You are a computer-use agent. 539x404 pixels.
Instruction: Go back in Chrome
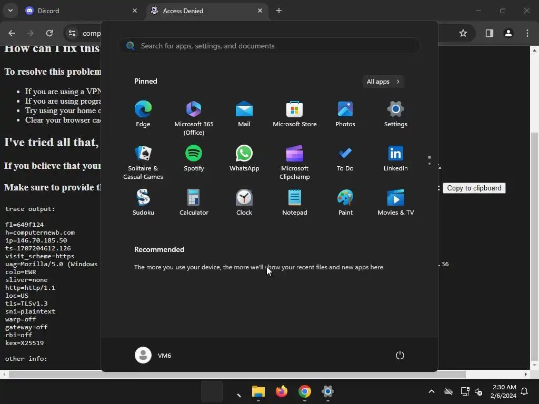(x=12, y=33)
